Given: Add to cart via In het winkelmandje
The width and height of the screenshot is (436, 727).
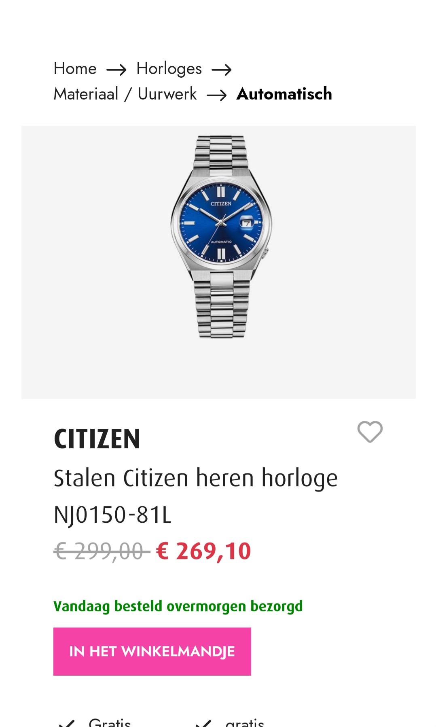Looking at the screenshot, I should pyautogui.click(x=152, y=651).
